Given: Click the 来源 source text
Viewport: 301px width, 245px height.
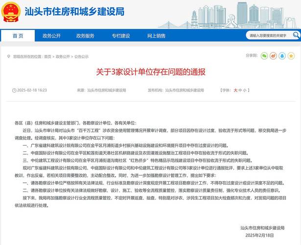Looking at the screenshot, I should pyautogui.click(x=101, y=90).
